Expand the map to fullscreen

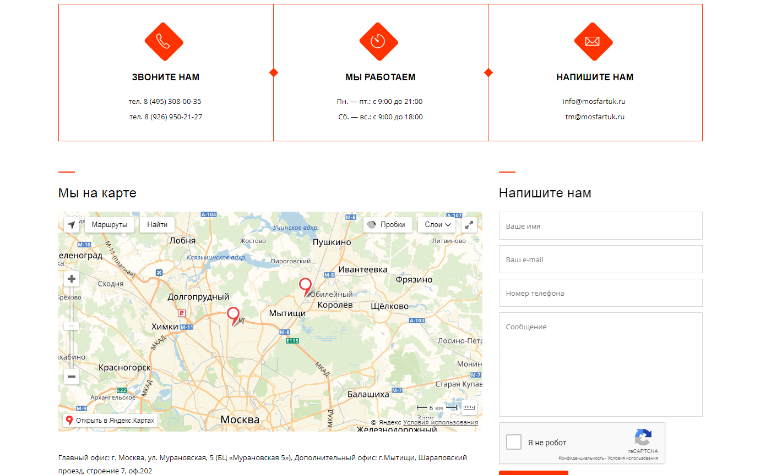point(469,225)
